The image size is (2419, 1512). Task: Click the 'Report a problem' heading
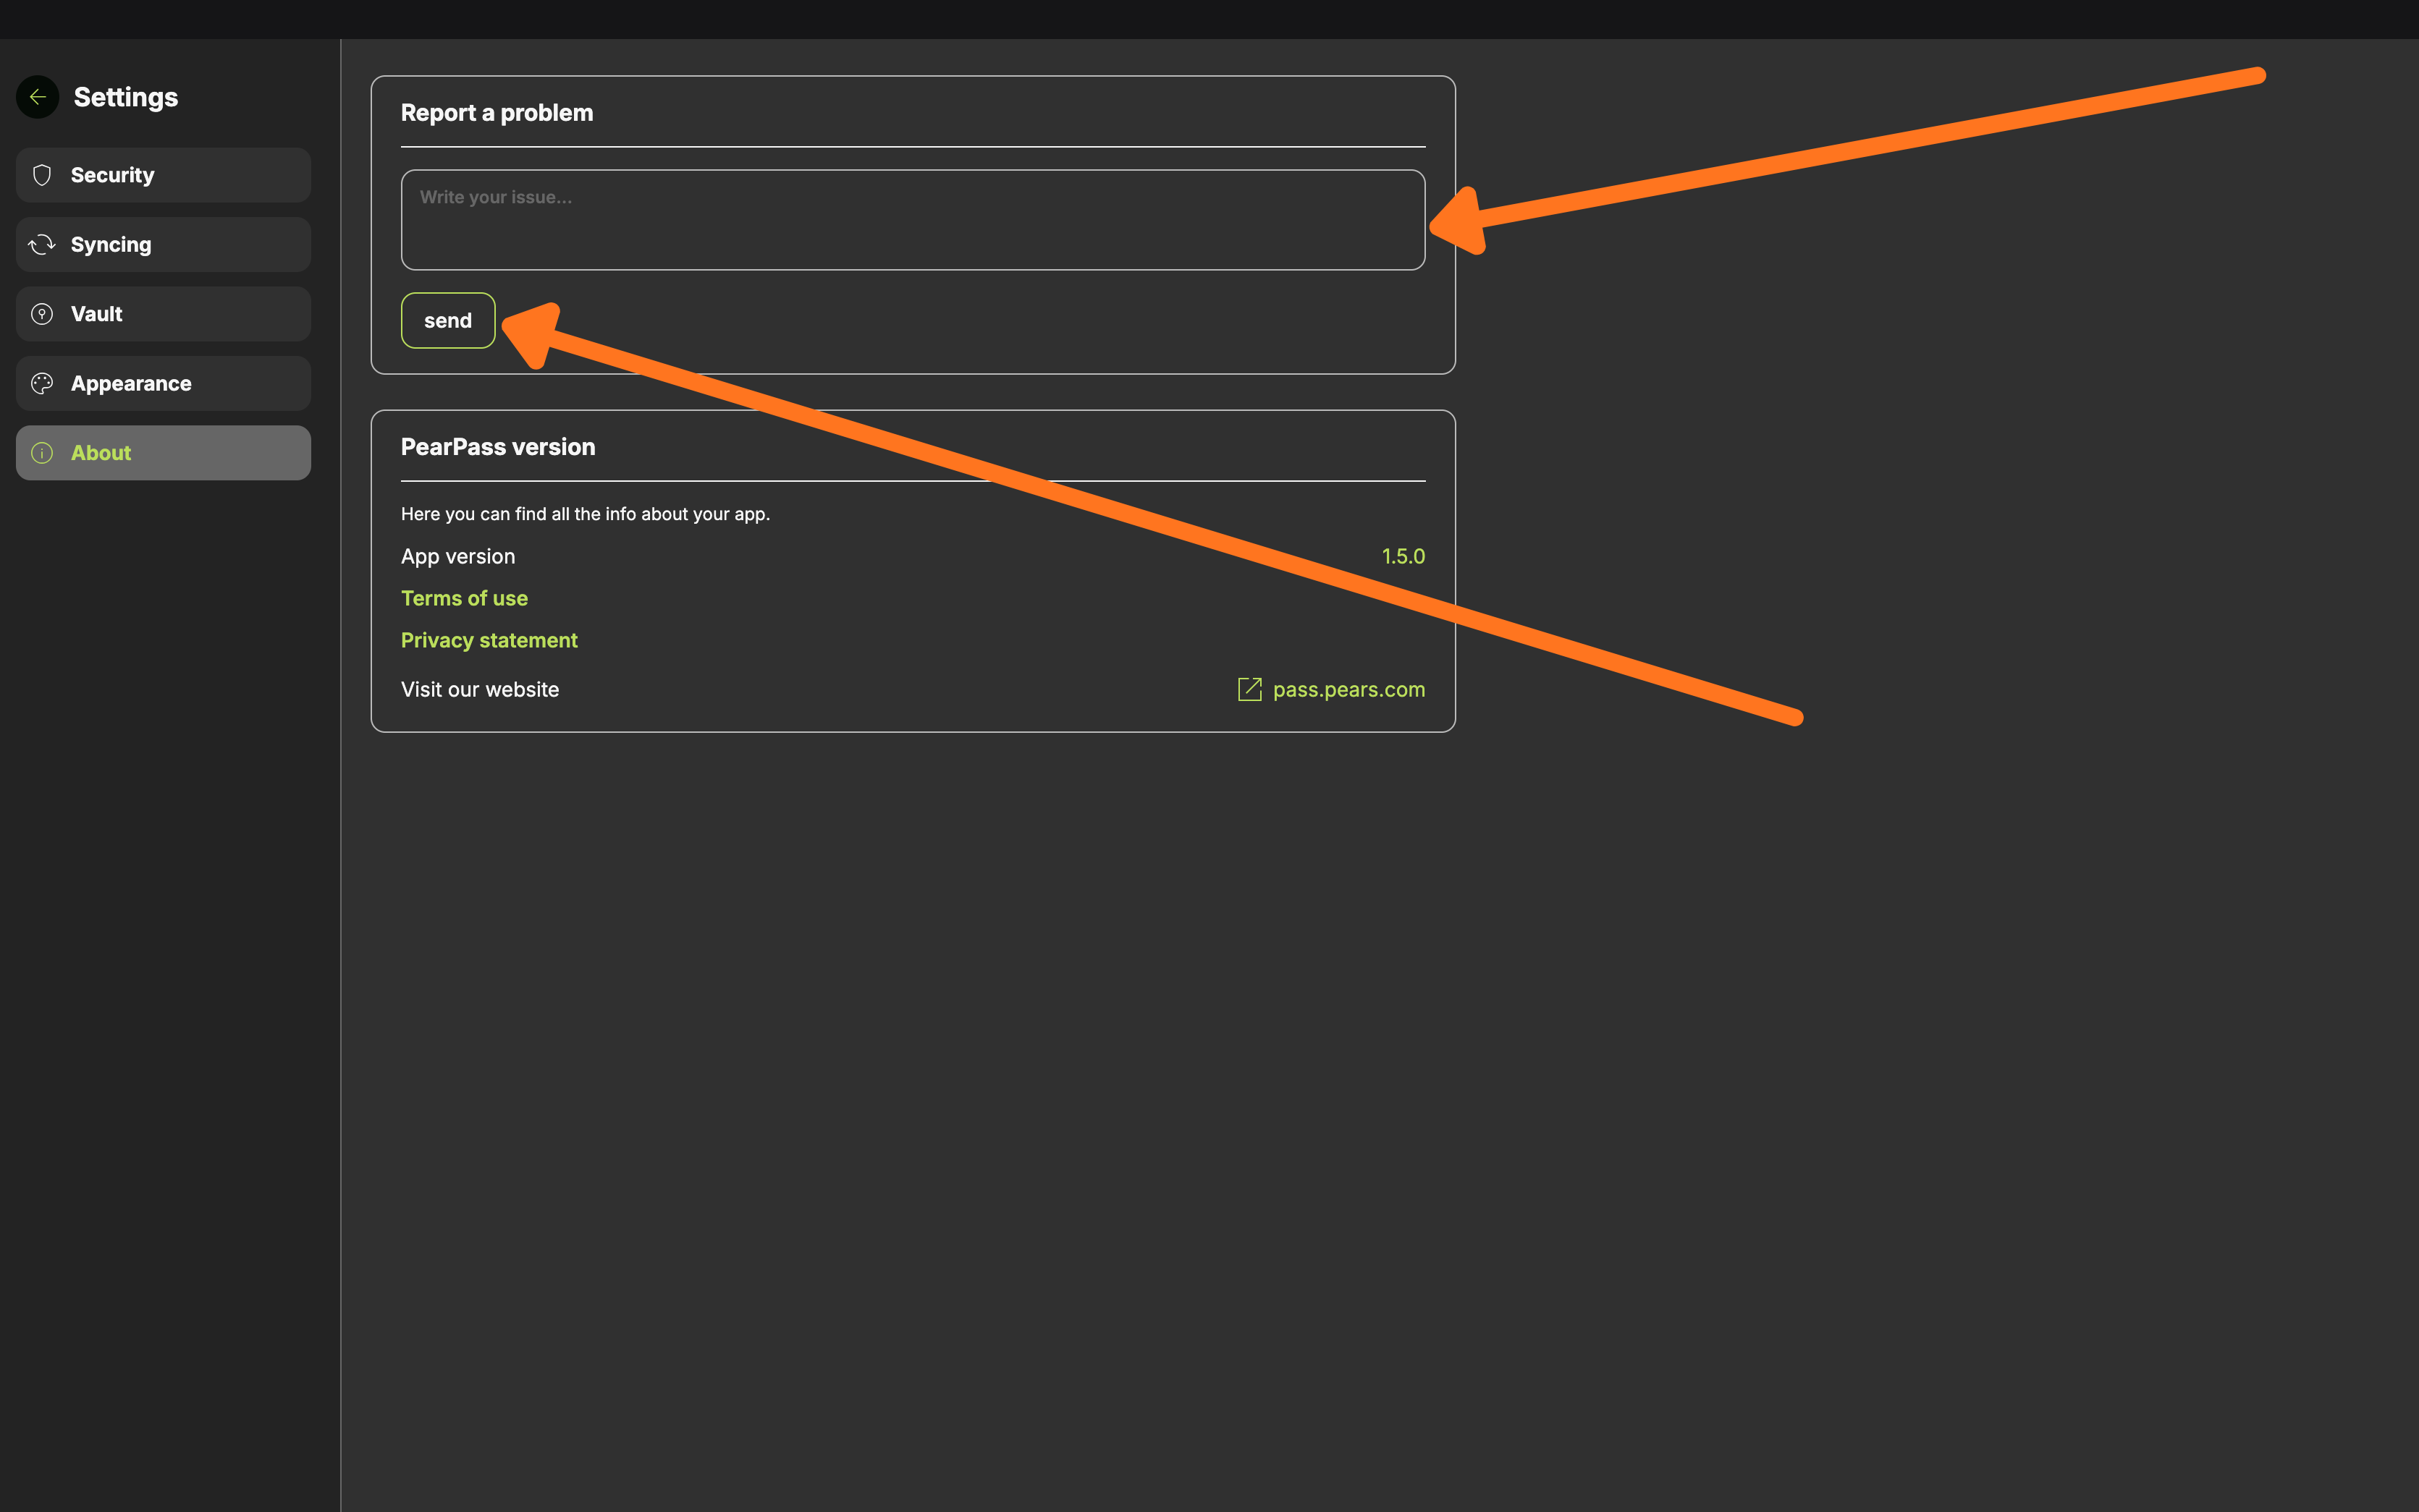tap(497, 113)
